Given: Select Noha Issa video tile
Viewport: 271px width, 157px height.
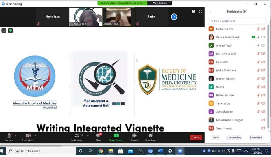Looking at the screenshot, I should coord(53,17).
